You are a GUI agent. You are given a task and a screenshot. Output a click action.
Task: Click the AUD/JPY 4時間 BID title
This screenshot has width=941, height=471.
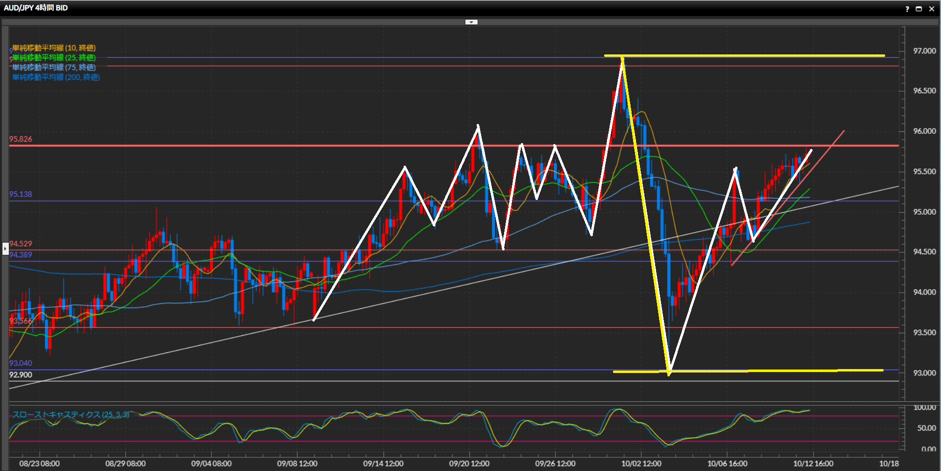pos(36,8)
